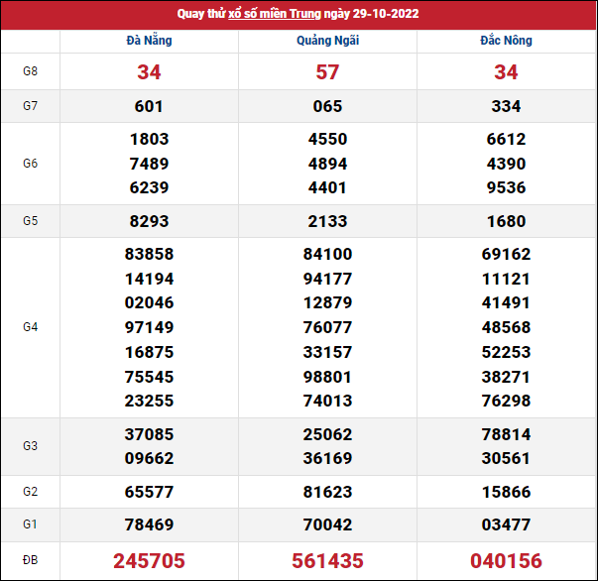
Task: Click the G8 row label
Action: tap(30, 71)
